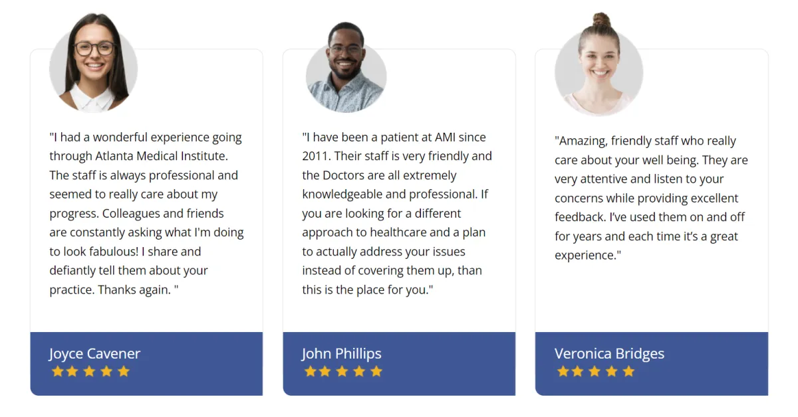Click the first star under John Phillips
798x417 pixels.
point(310,371)
